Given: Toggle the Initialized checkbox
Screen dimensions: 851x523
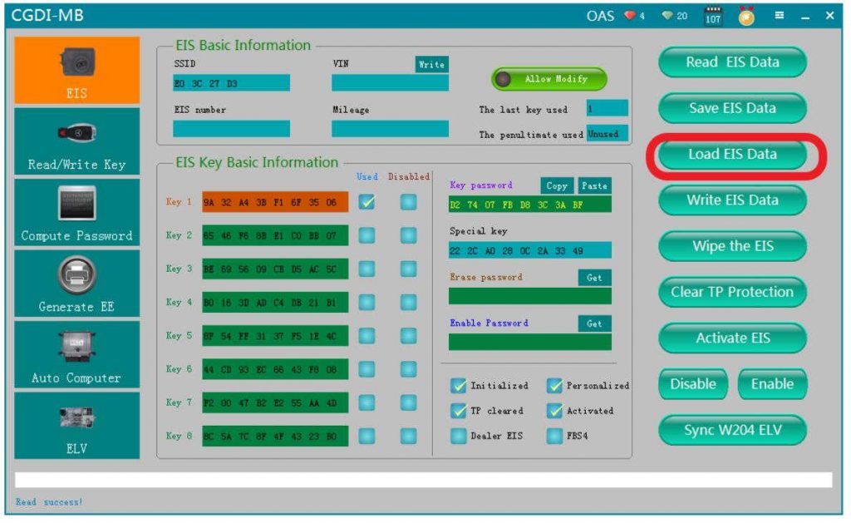Looking at the screenshot, I should (x=459, y=386).
